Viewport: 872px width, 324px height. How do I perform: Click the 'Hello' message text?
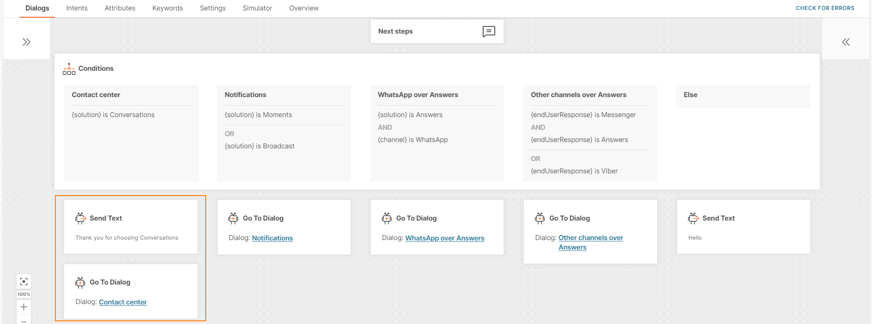pos(695,238)
